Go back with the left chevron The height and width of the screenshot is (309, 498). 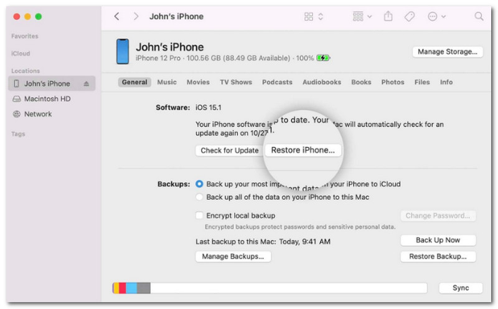point(117,16)
